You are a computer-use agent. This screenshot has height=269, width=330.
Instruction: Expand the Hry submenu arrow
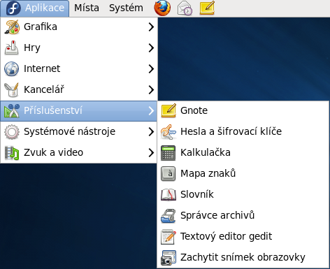(x=151, y=48)
